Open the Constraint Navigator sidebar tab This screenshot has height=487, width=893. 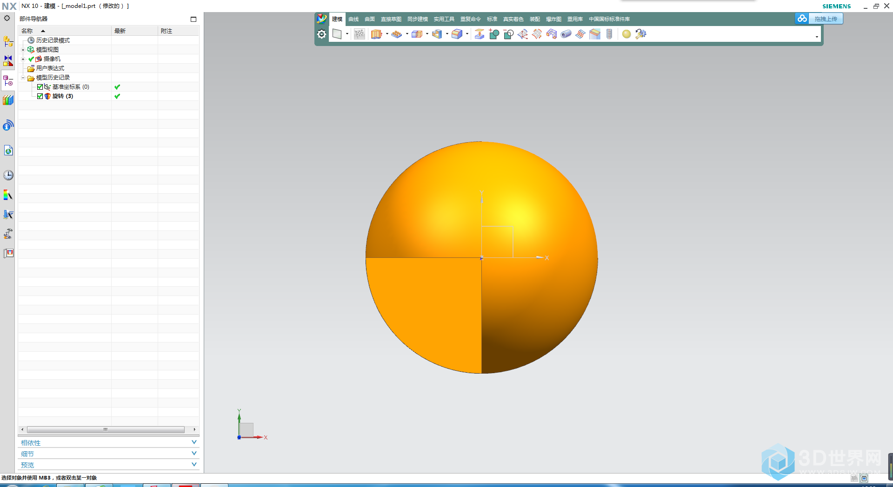tap(8, 61)
